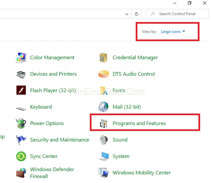
Task: Open the Keyboard icon
Action: pos(21,109)
